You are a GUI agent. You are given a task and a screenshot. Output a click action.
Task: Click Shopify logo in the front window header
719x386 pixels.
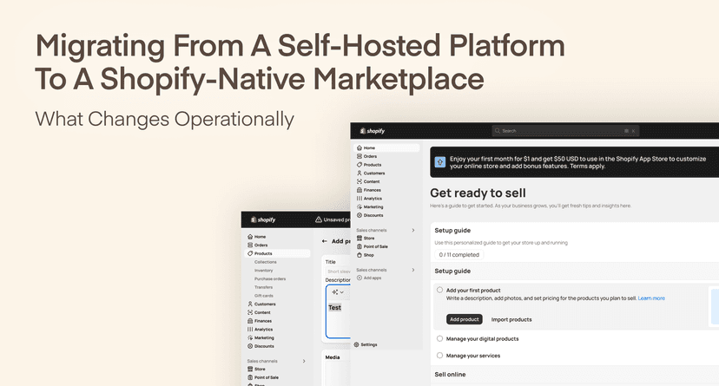(373, 131)
